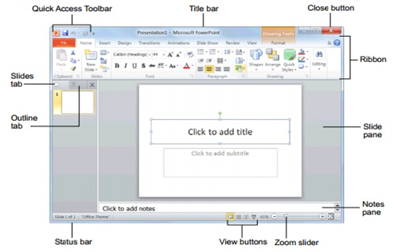The height and width of the screenshot is (252, 394).
Task: Open the slide Layout dropdown
Action: pos(105,52)
